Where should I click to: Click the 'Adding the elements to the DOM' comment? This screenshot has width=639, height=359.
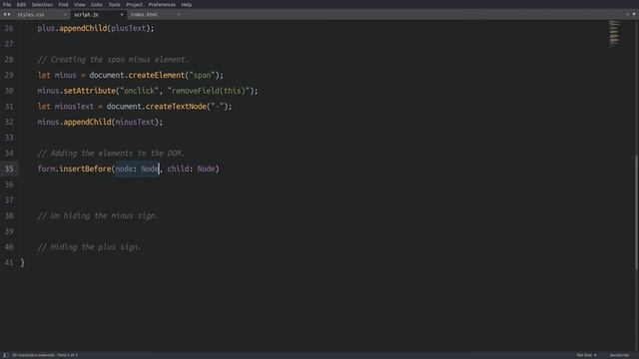[111, 154]
